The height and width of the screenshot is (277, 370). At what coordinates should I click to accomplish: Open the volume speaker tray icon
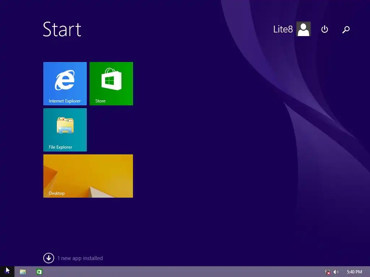click(336, 272)
